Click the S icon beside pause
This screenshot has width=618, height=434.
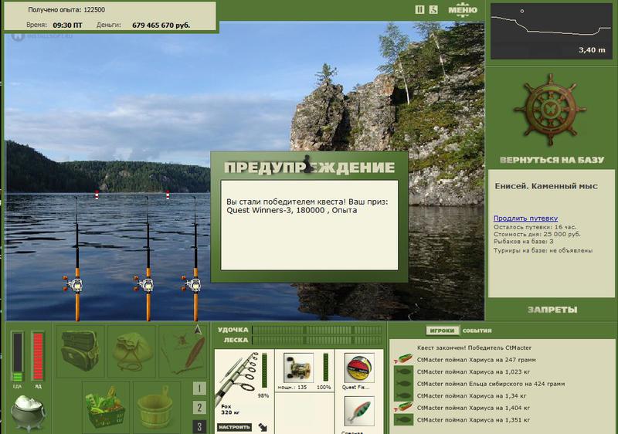pos(433,9)
